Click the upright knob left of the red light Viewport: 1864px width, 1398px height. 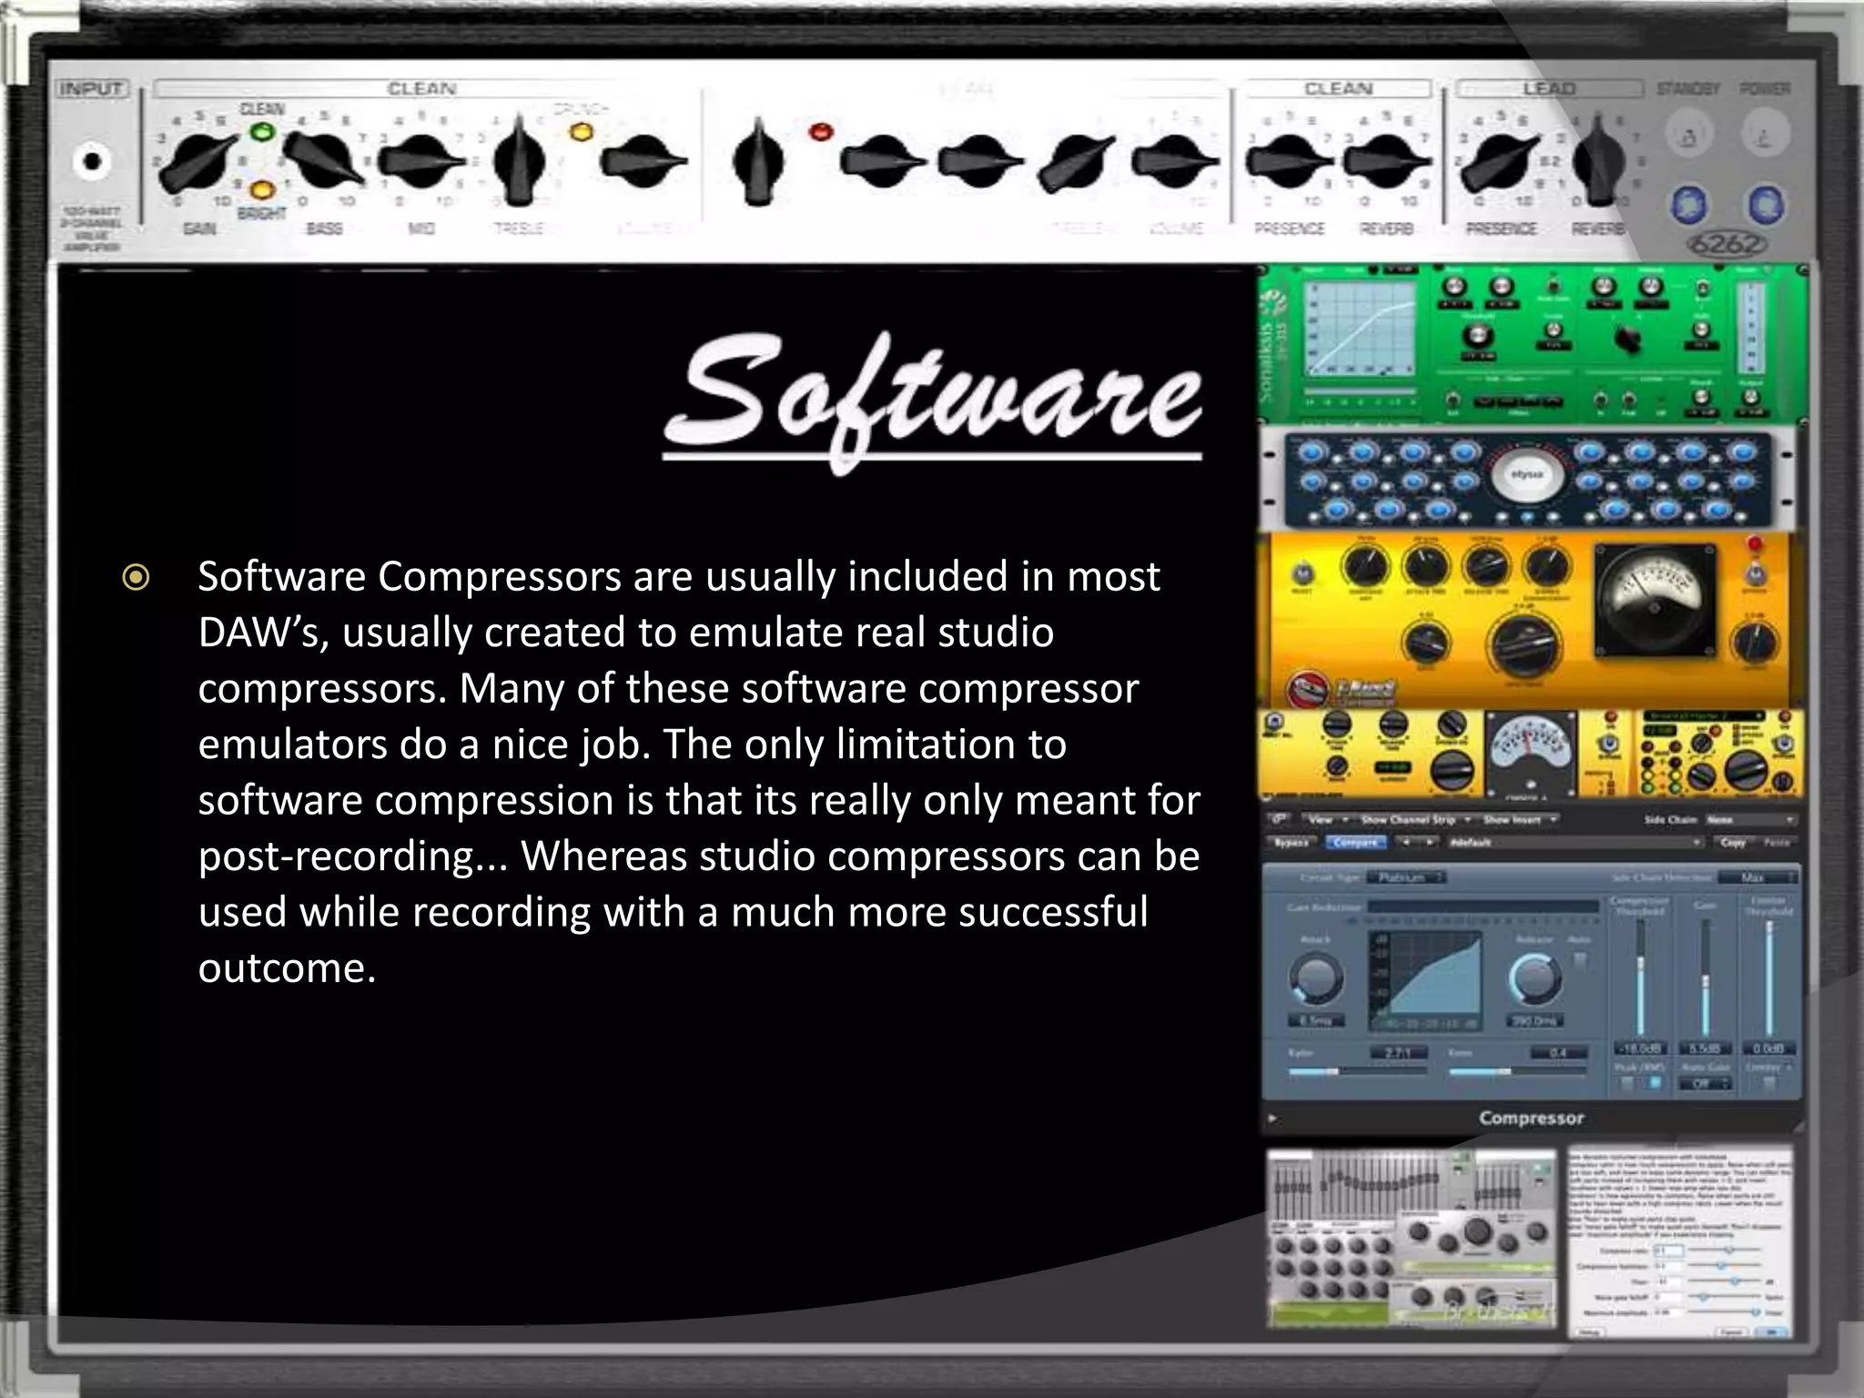757,162
